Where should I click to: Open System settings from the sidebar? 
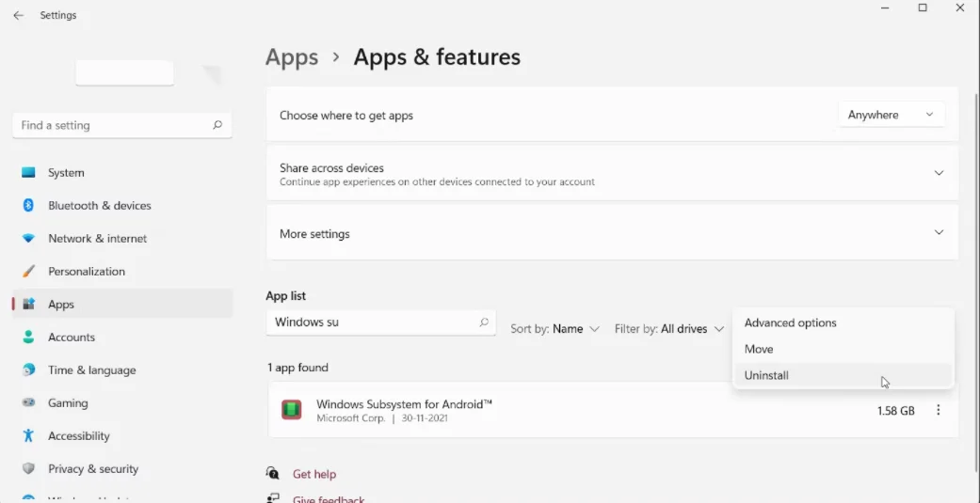click(x=121, y=173)
